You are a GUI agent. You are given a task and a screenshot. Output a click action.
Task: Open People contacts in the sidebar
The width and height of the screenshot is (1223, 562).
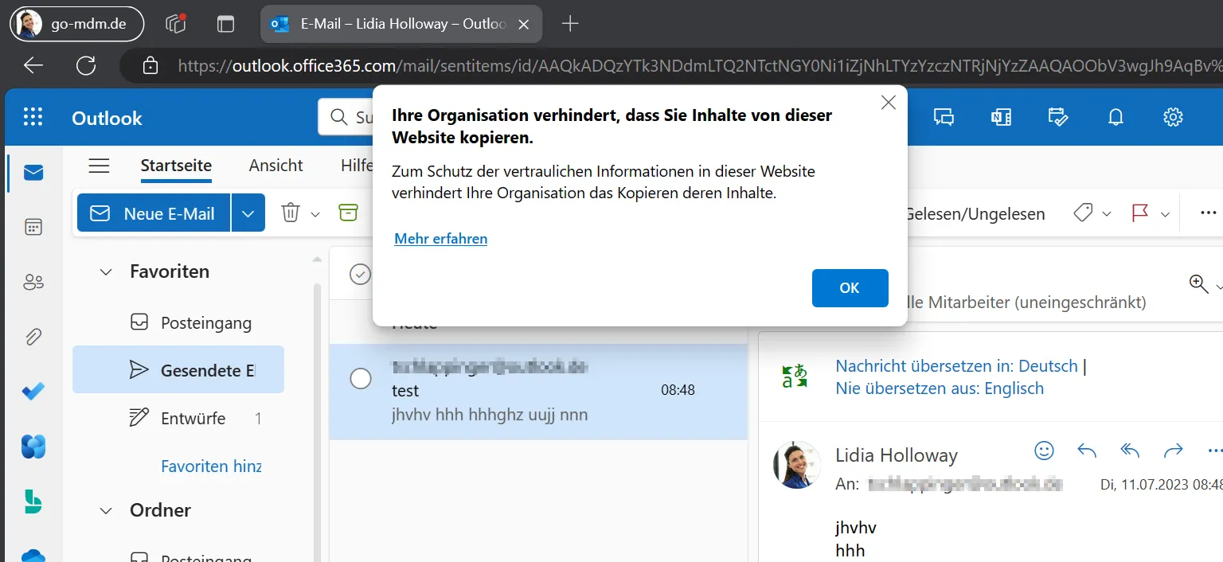click(33, 282)
